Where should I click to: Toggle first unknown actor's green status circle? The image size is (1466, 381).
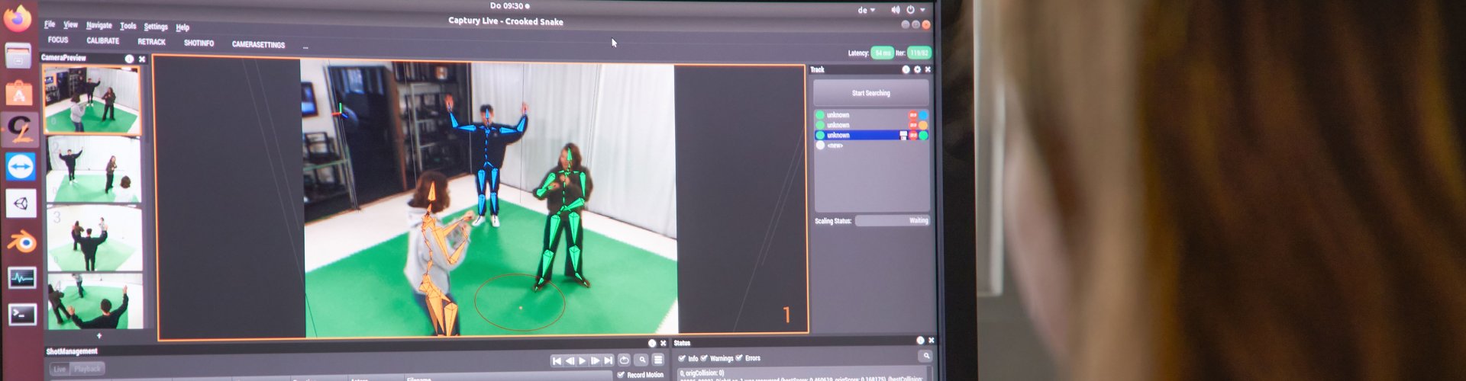(x=820, y=115)
